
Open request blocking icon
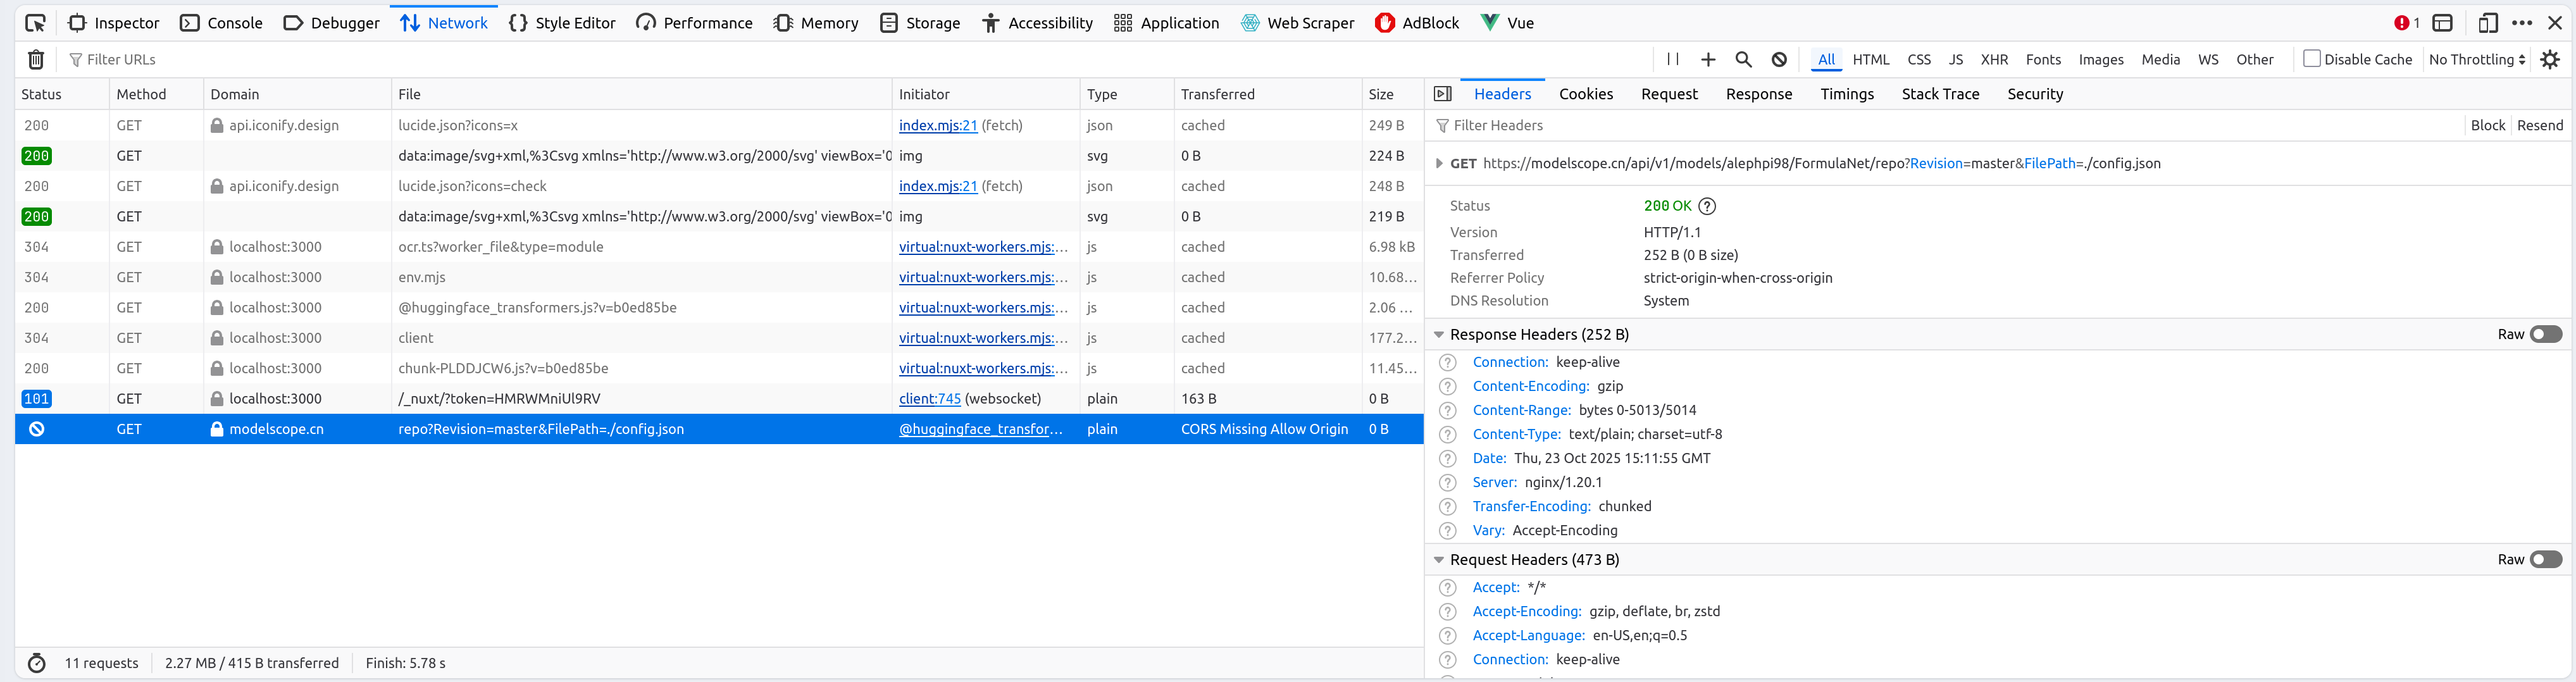pos(1779,60)
